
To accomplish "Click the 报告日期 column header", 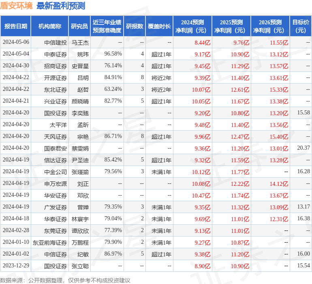I will pyautogui.click(x=16, y=26).
